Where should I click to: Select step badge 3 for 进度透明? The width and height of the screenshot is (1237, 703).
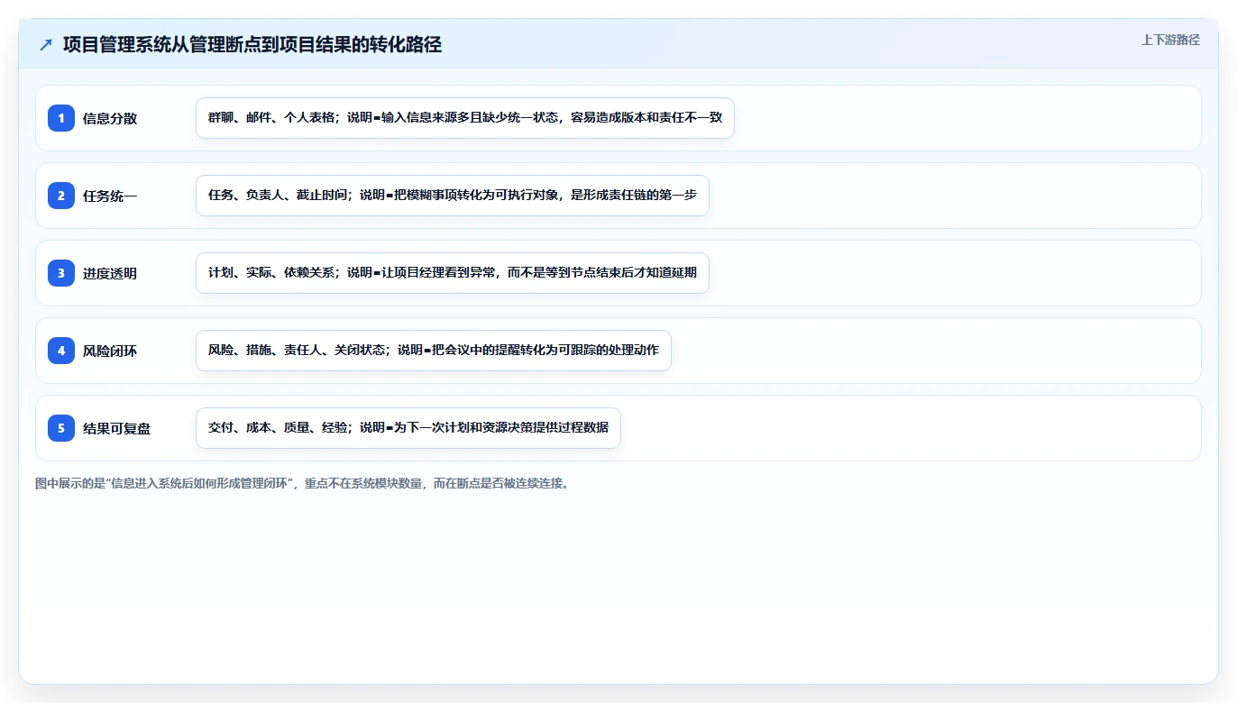(x=61, y=273)
